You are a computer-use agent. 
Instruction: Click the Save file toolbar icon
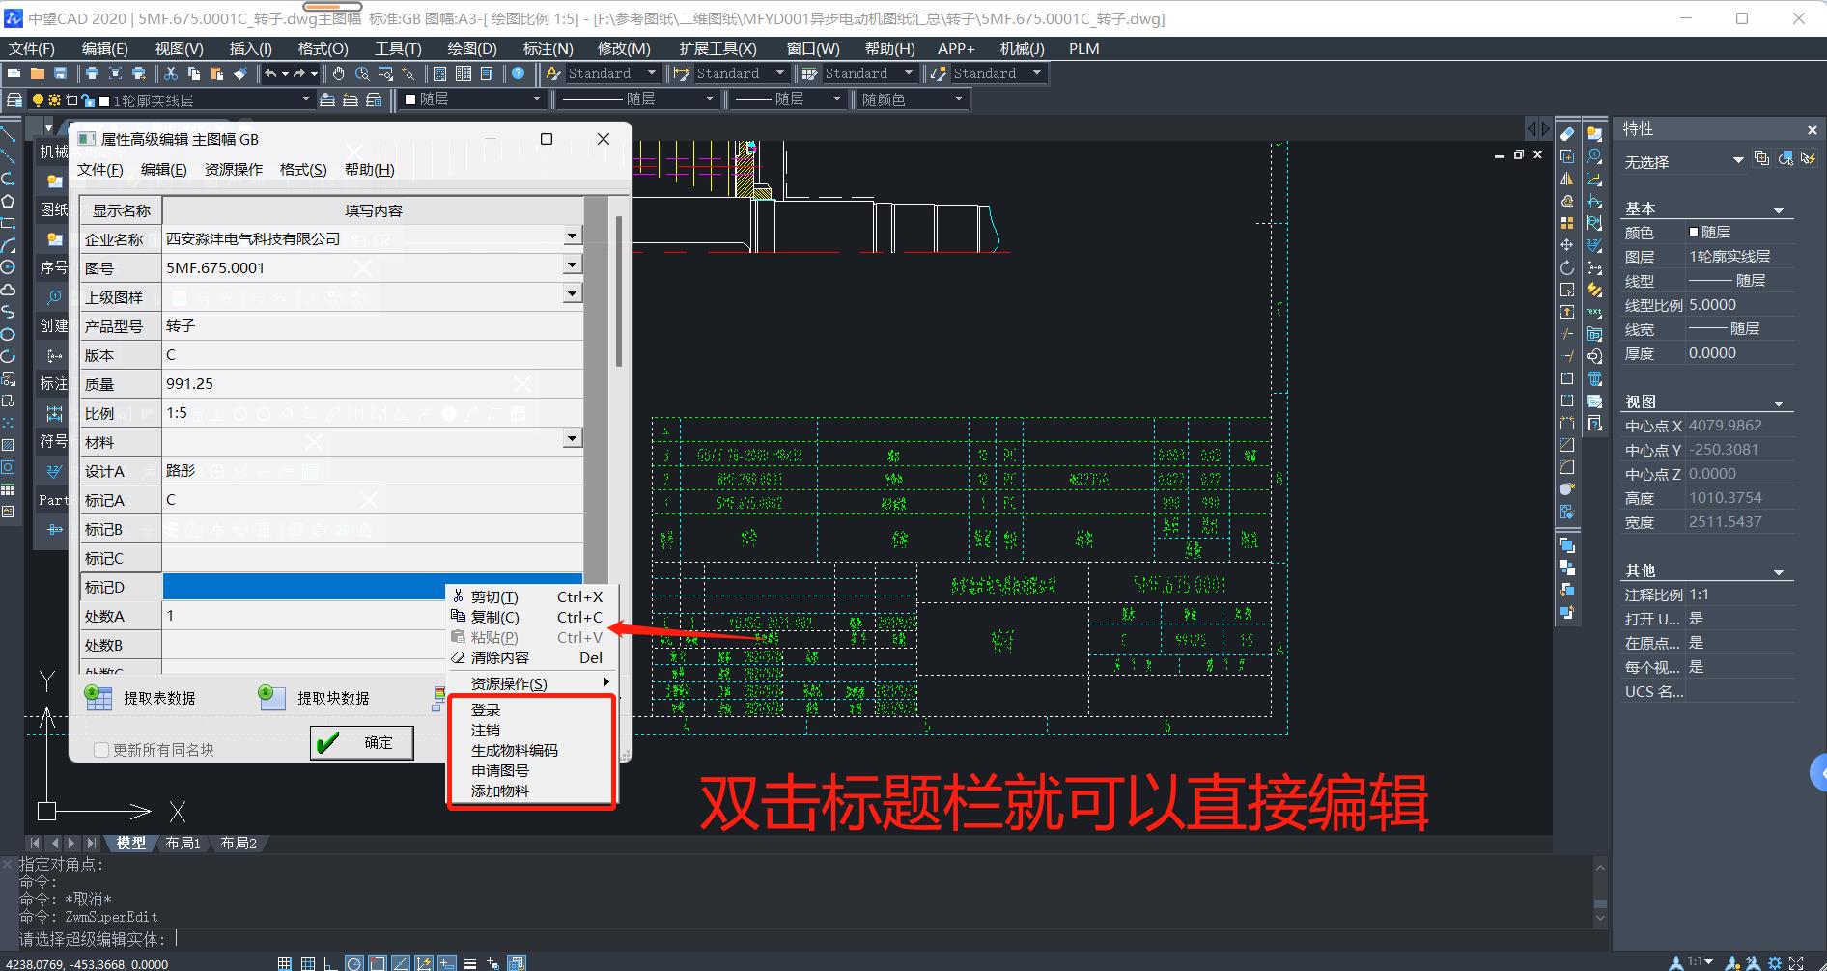[x=60, y=73]
